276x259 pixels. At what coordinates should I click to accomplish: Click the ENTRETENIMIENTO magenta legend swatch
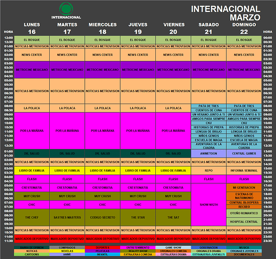tap(138, 248)
